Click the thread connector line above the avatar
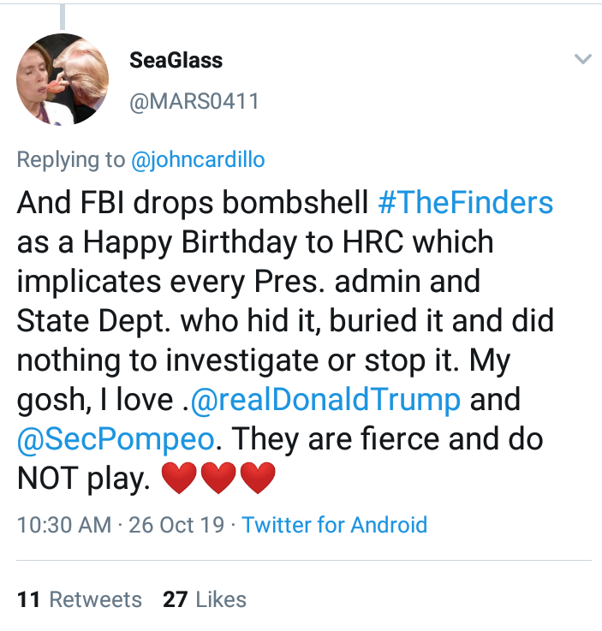 (63, 15)
